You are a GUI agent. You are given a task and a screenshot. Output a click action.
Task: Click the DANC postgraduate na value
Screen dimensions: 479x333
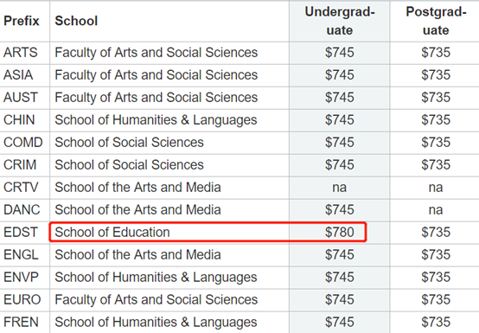pyautogui.click(x=436, y=210)
